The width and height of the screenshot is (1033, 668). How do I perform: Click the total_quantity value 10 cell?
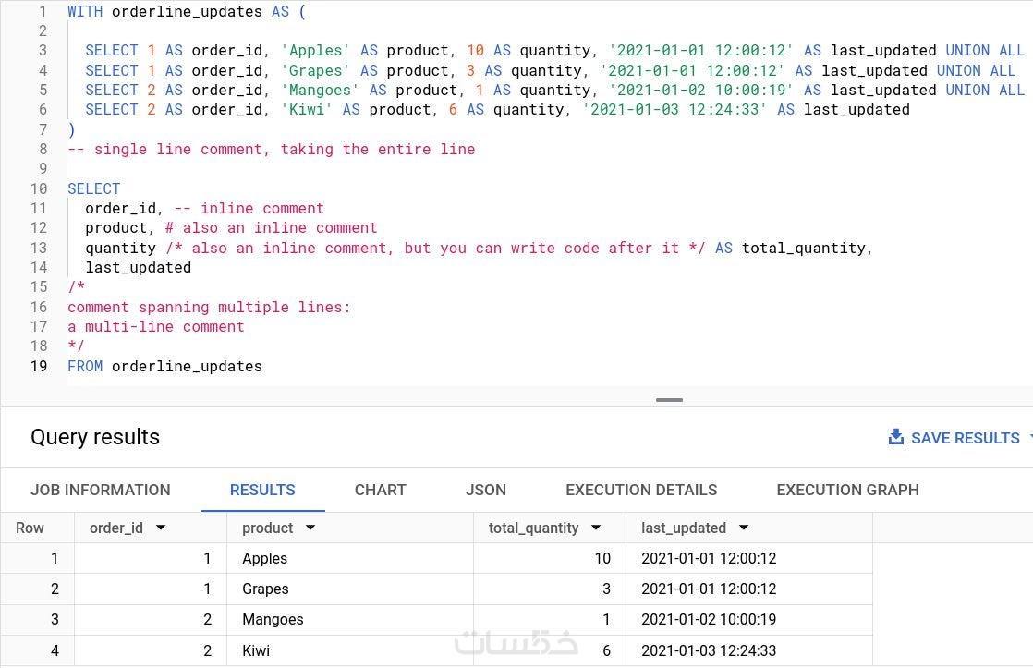point(550,559)
